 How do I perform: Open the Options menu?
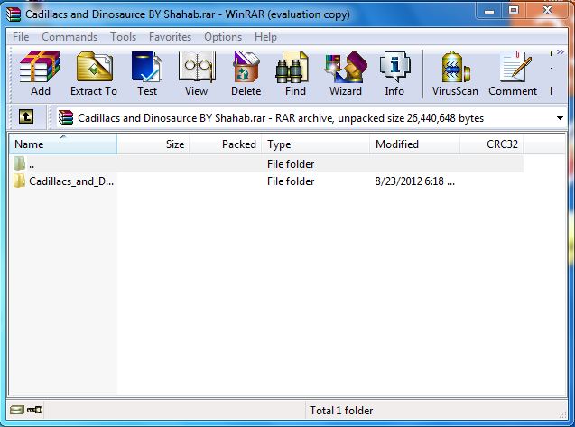223,37
